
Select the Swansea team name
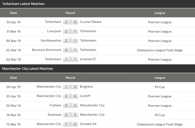54,115
